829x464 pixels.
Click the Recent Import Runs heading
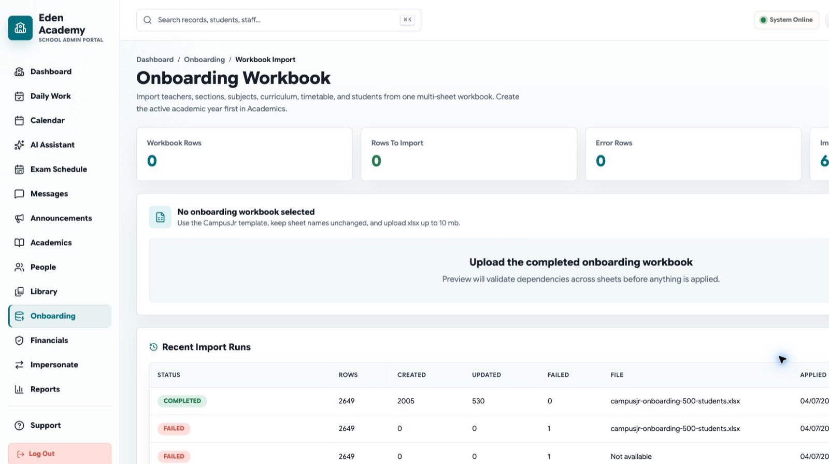point(206,347)
